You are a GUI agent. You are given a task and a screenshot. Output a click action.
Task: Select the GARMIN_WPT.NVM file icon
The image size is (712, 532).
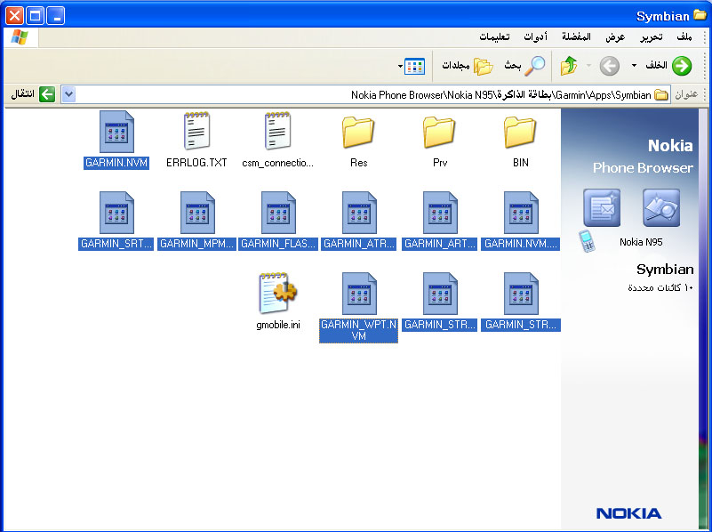359,294
